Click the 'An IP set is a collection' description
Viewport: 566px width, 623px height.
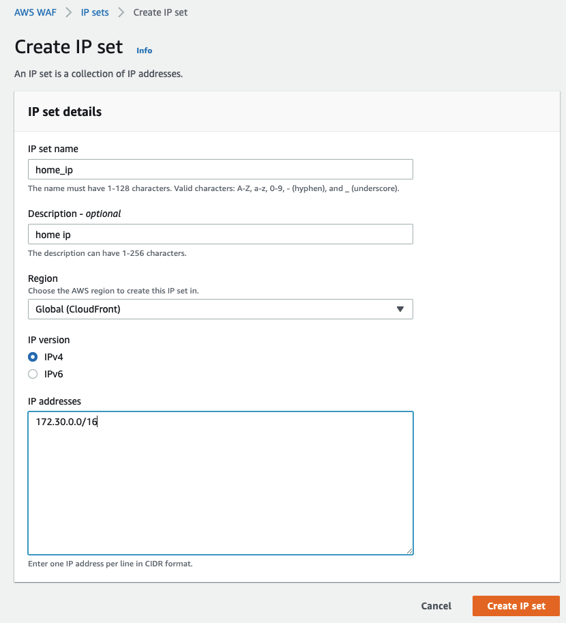(98, 74)
